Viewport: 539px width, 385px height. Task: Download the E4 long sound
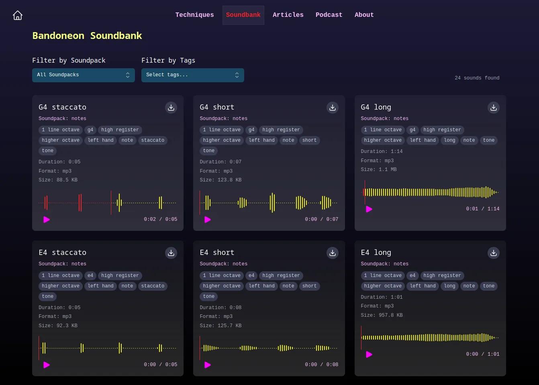point(494,253)
